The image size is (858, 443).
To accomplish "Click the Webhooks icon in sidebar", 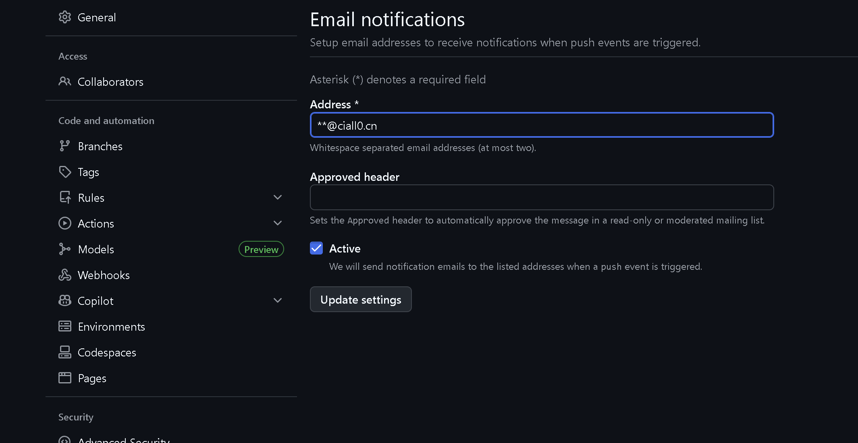I will click(x=64, y=275).
